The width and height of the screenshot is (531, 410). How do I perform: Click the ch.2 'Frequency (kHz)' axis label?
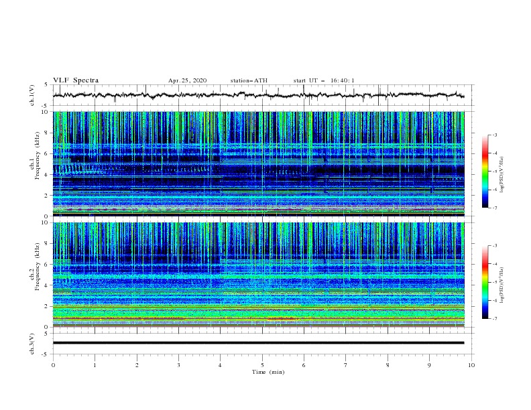38,267
